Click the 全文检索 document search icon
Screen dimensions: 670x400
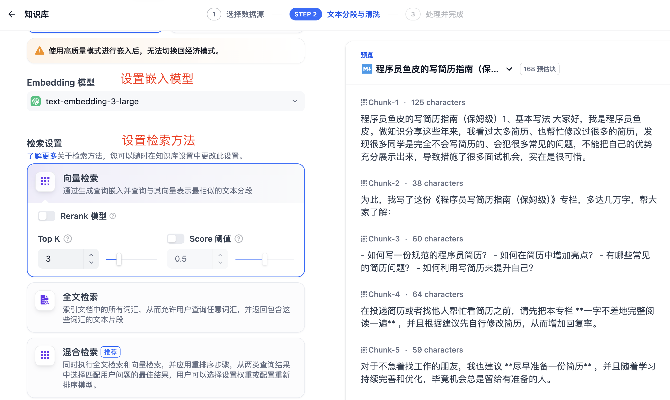(45, 300)
